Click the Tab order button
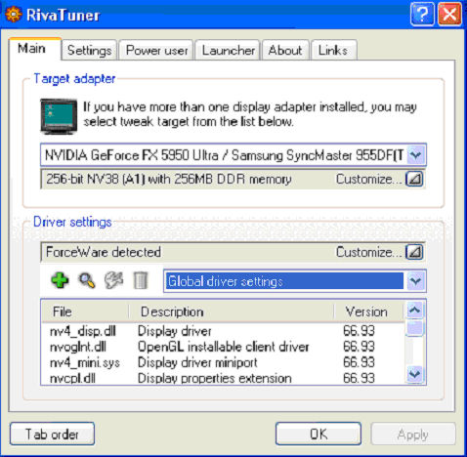 (52, 434)
